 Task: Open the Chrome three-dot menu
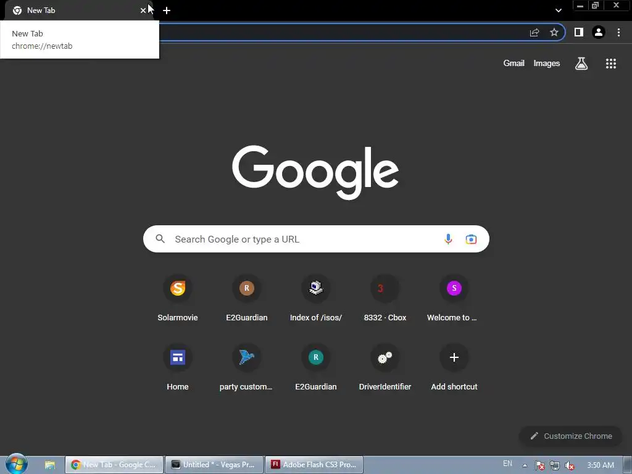[618, 32]
